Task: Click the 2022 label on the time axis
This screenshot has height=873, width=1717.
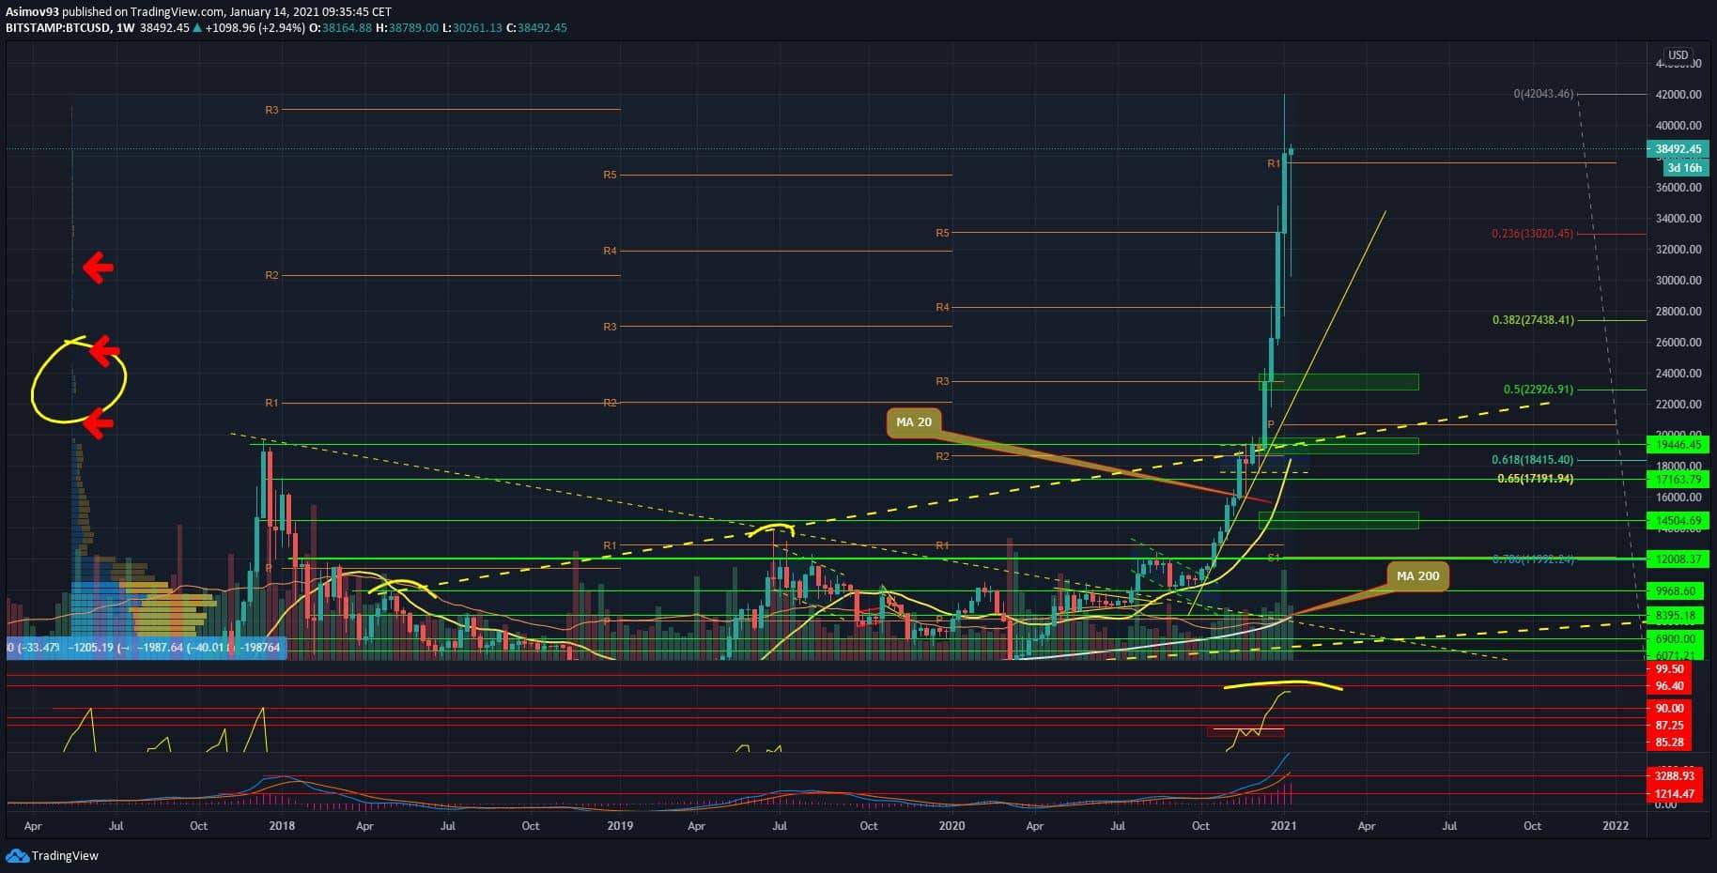Action: tap(1616, 826)
